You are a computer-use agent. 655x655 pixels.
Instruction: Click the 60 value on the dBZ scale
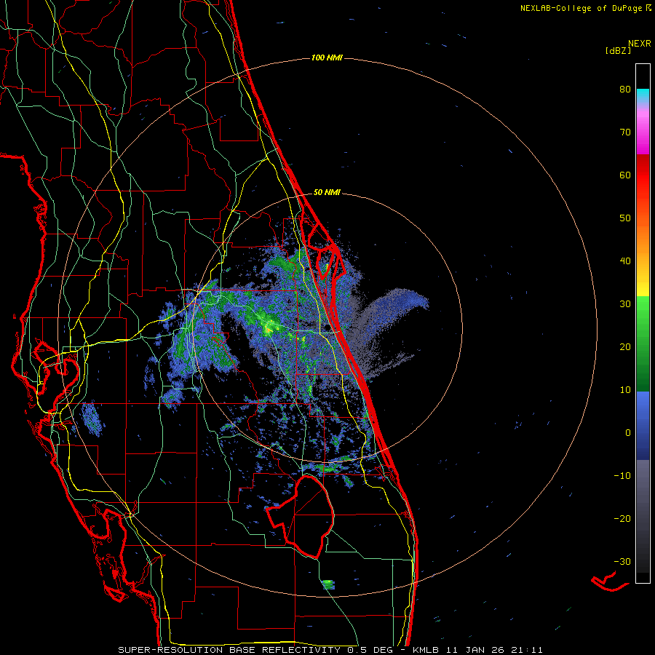pyautogui.click(x=625, y=175)
